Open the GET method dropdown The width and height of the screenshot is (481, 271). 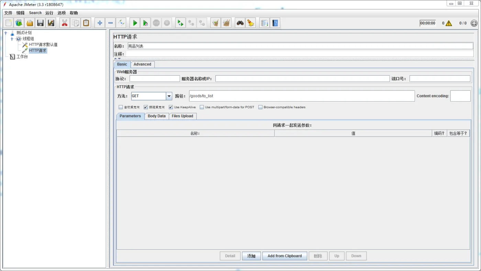pos(169,96)
